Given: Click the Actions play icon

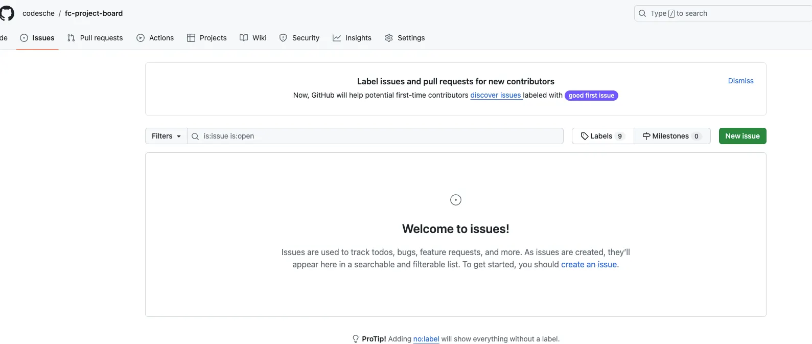Looking at the screenshot, I should [141, 38].
